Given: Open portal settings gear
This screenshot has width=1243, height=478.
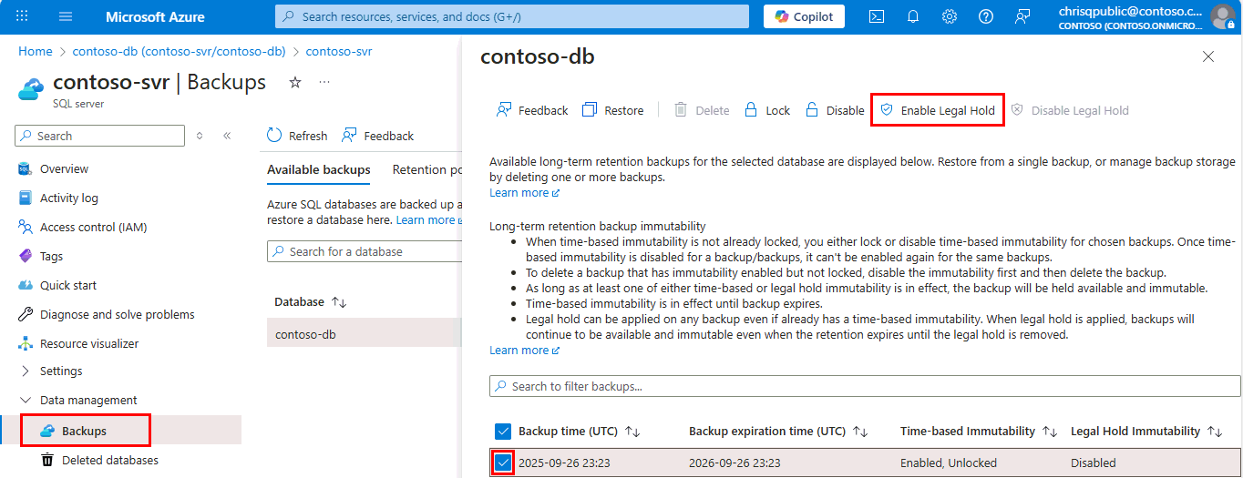Looking at the screenshot, I should coord(950,16).
